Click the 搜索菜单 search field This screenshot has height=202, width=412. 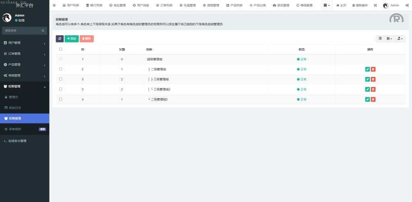tap(22, 30)
